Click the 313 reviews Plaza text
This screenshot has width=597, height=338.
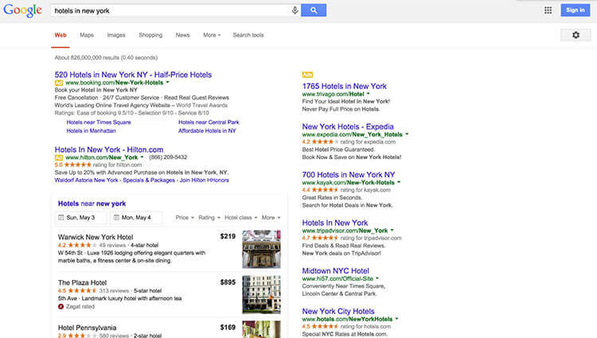click(114, 290)
